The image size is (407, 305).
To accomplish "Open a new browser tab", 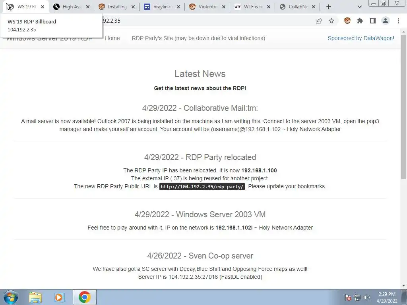I will [329, 7].
